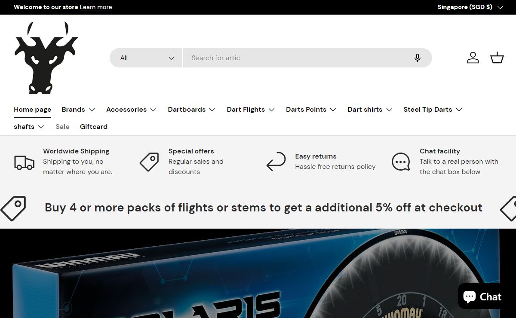Click the Special offers price tag icon
This screenshot has width=516, height=318.
[x=149, y=162]
